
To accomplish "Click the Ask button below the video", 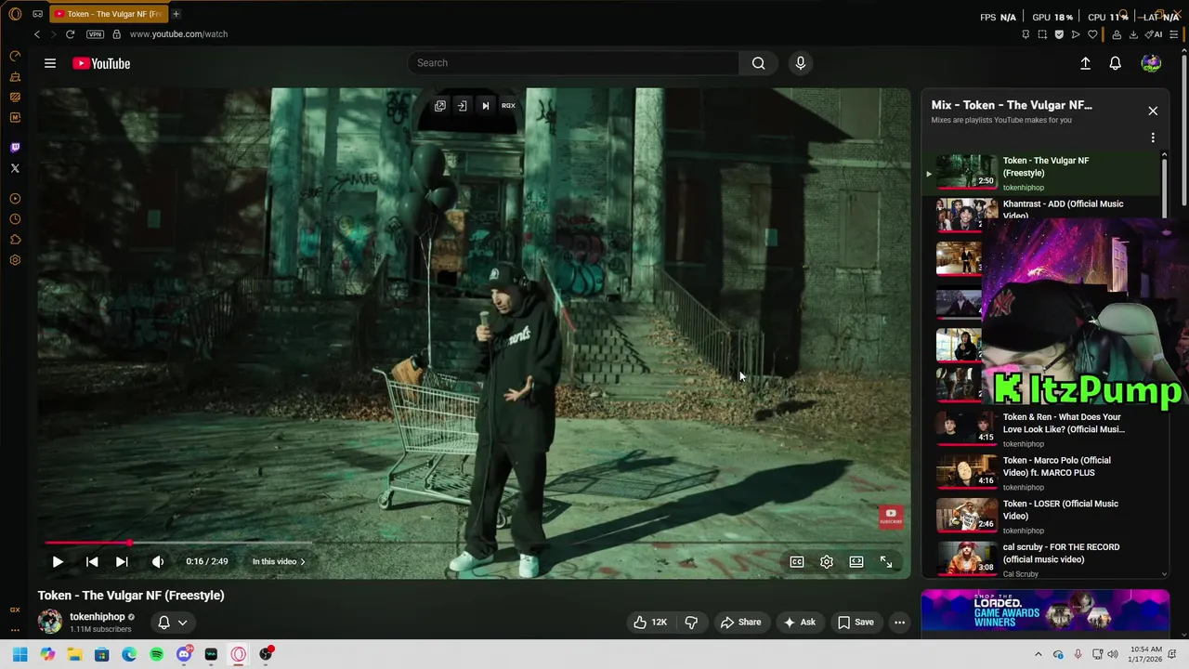I will coord(799,623).
